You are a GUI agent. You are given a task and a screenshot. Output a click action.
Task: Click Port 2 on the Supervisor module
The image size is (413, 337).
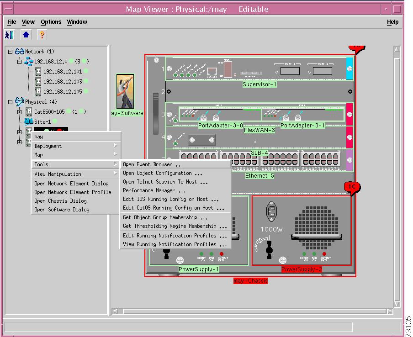click(323, 71)
